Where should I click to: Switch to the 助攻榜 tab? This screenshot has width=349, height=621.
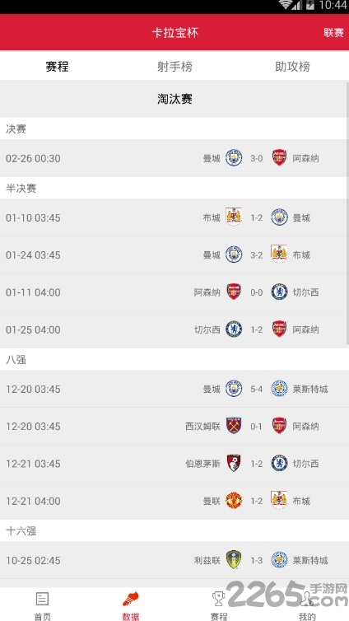[292, 67]
